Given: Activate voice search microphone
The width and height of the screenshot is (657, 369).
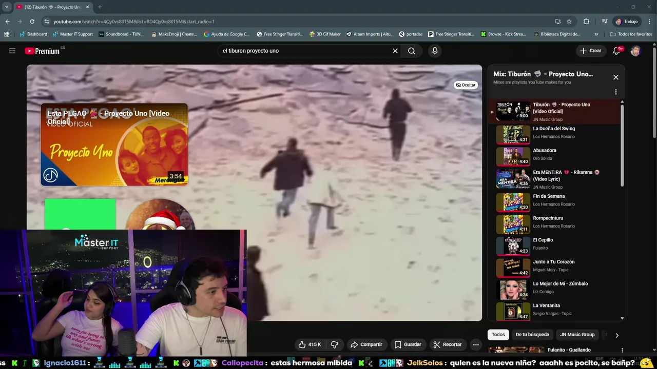Looking at the screenshot, I should (435, 51).
